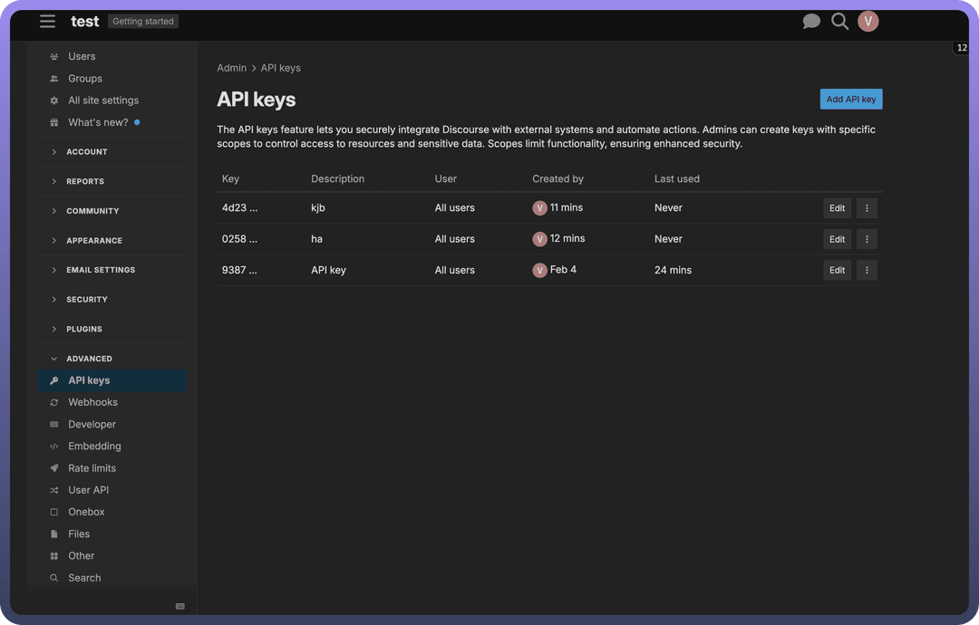Open the hamburger sidebar menu
979x625 pixels.
point(47,22)
